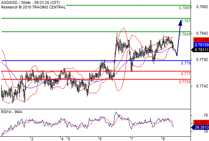Click date marker 2 on time axis
This screenshot has height=141, width=209.
coord(32,139)
